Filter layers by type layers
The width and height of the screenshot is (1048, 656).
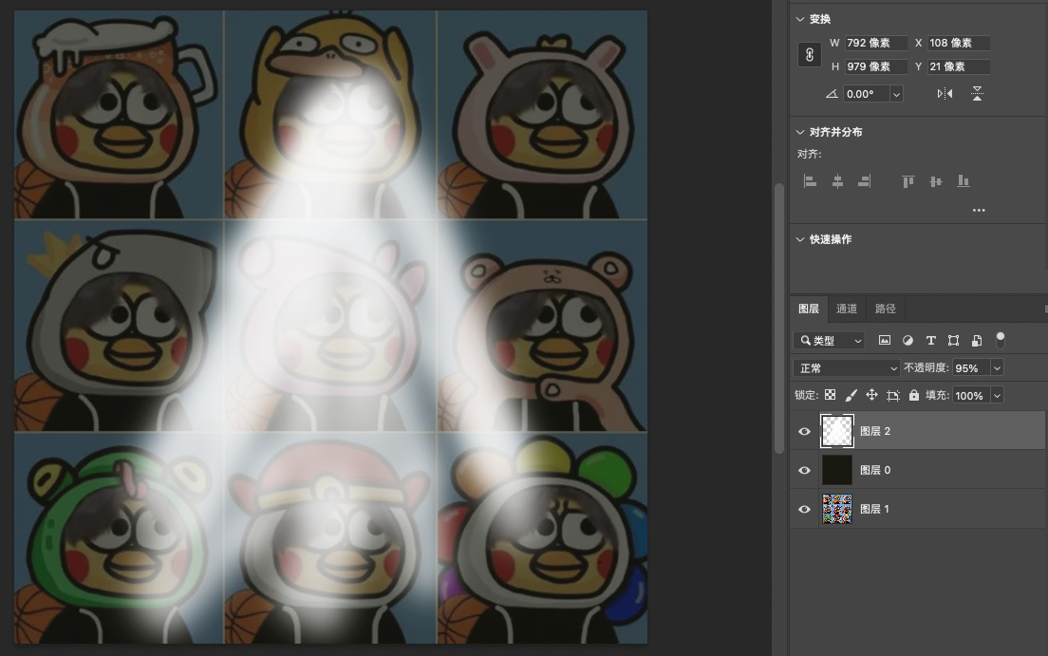pos(930,341)
